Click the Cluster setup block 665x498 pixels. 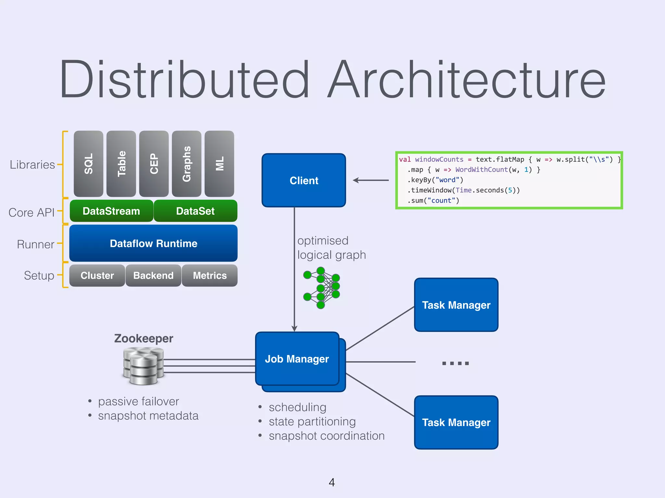(97, 275)
